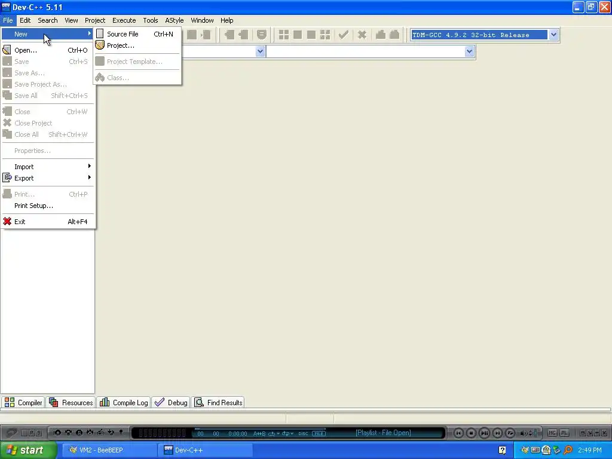Open the New submenu in File menu

[48, 34]
